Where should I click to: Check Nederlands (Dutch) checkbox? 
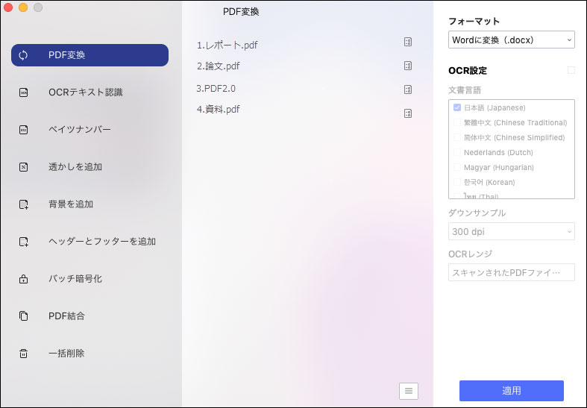(456, 152)
